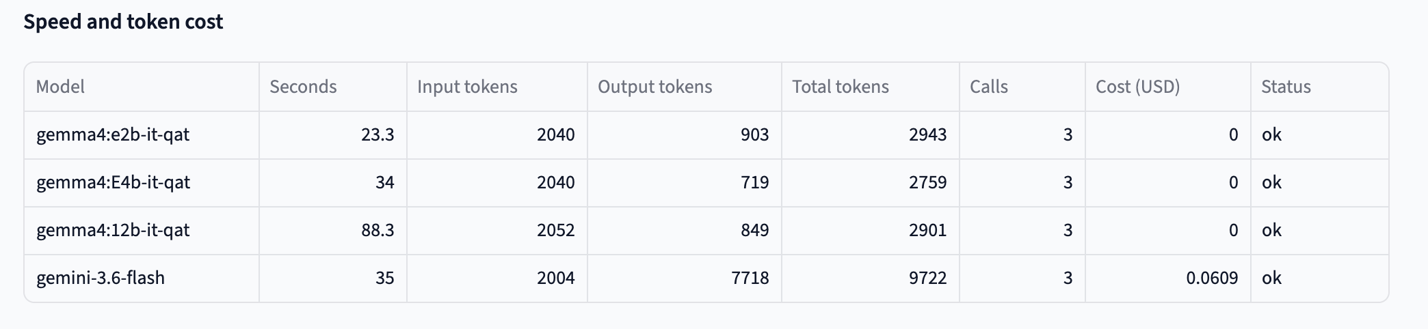The width and height of the screenshot is (1428, 329).
Task: Select the gemma4:12b-it-qat model cell
Action: [142, 231]
